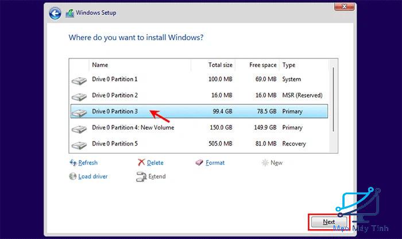The width and height of the screenshot is (402, 239).
Task: Click the 16.0 MB total size cell
Action: pos(222,95)
